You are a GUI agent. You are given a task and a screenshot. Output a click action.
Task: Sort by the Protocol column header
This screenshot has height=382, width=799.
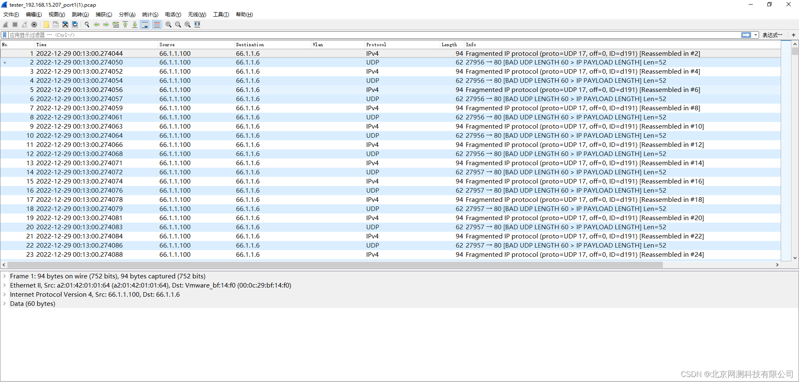pyautogui.click(x=402, y=45)
